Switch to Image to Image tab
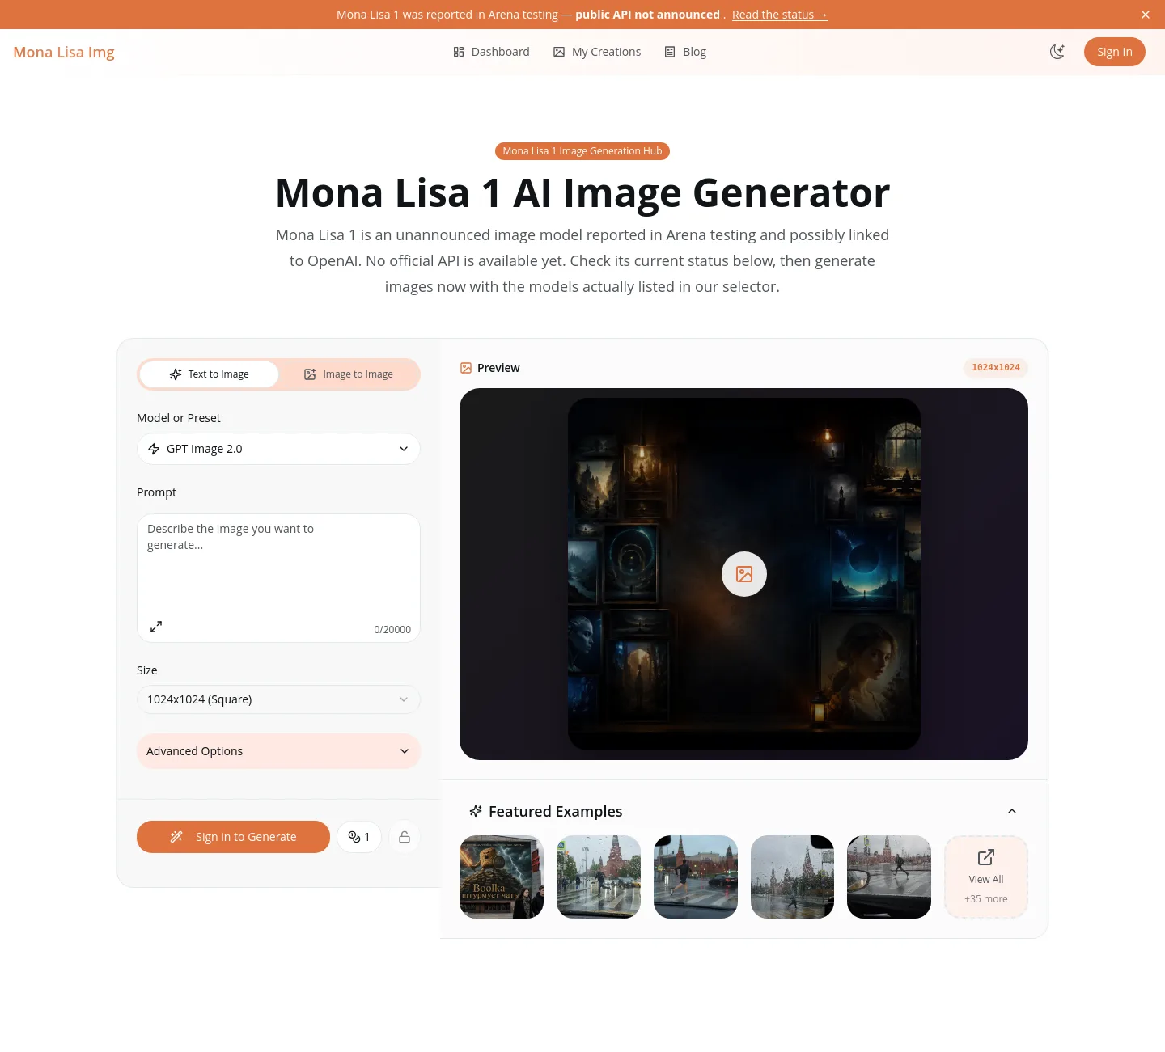The height and width of the screenshot is (1052, 1165). click(348, 374)
